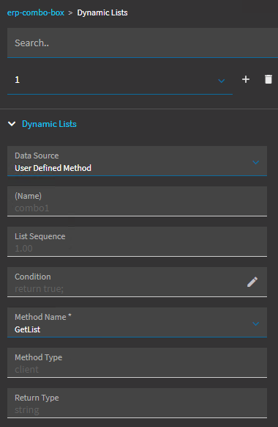Click the GetList value
278x427 pixels.
click(27, 329)
